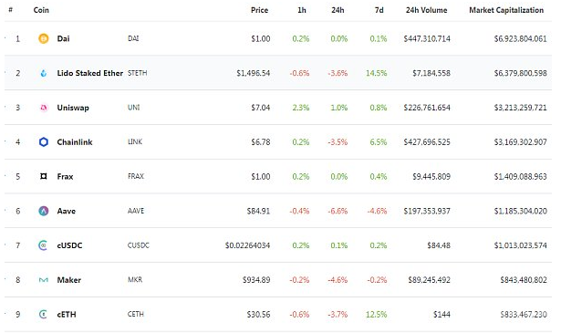Sort by the Coin column header
Viewport: 561px width, 333px height.
41,10
